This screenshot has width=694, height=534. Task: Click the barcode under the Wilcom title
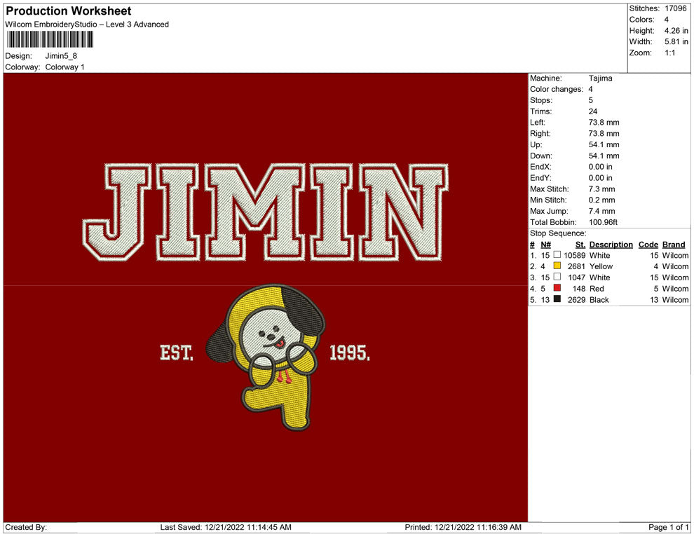(x=50, y=39)
